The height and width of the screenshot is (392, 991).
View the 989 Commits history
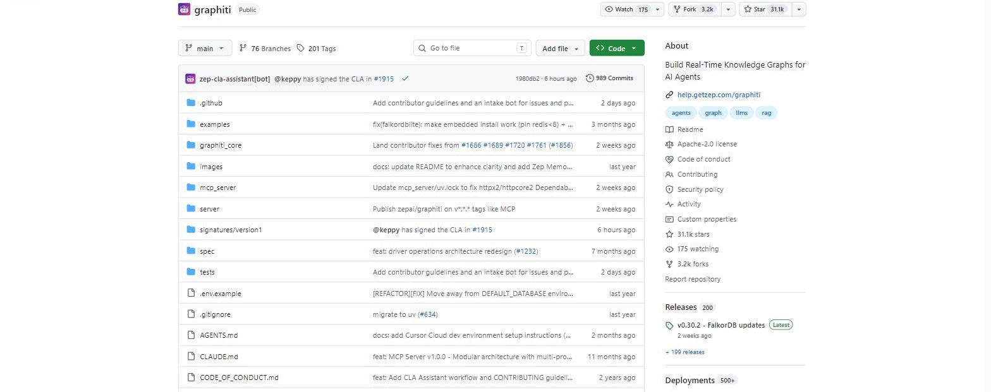pos(610,78)
